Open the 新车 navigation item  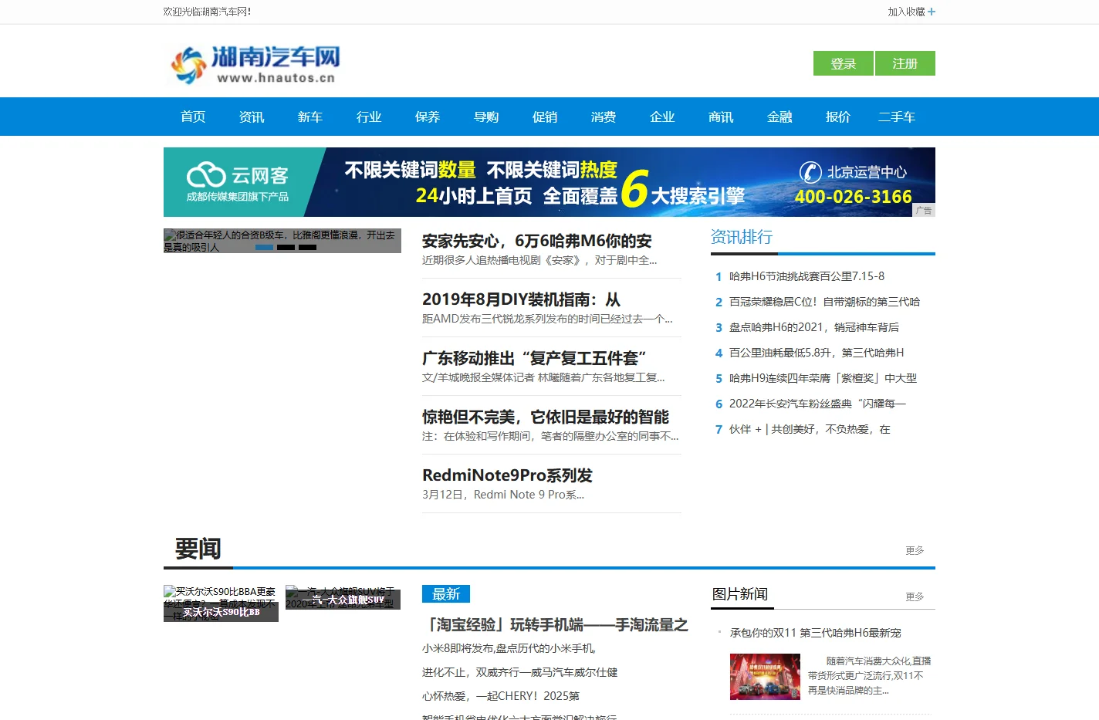(x=310, y=117)
